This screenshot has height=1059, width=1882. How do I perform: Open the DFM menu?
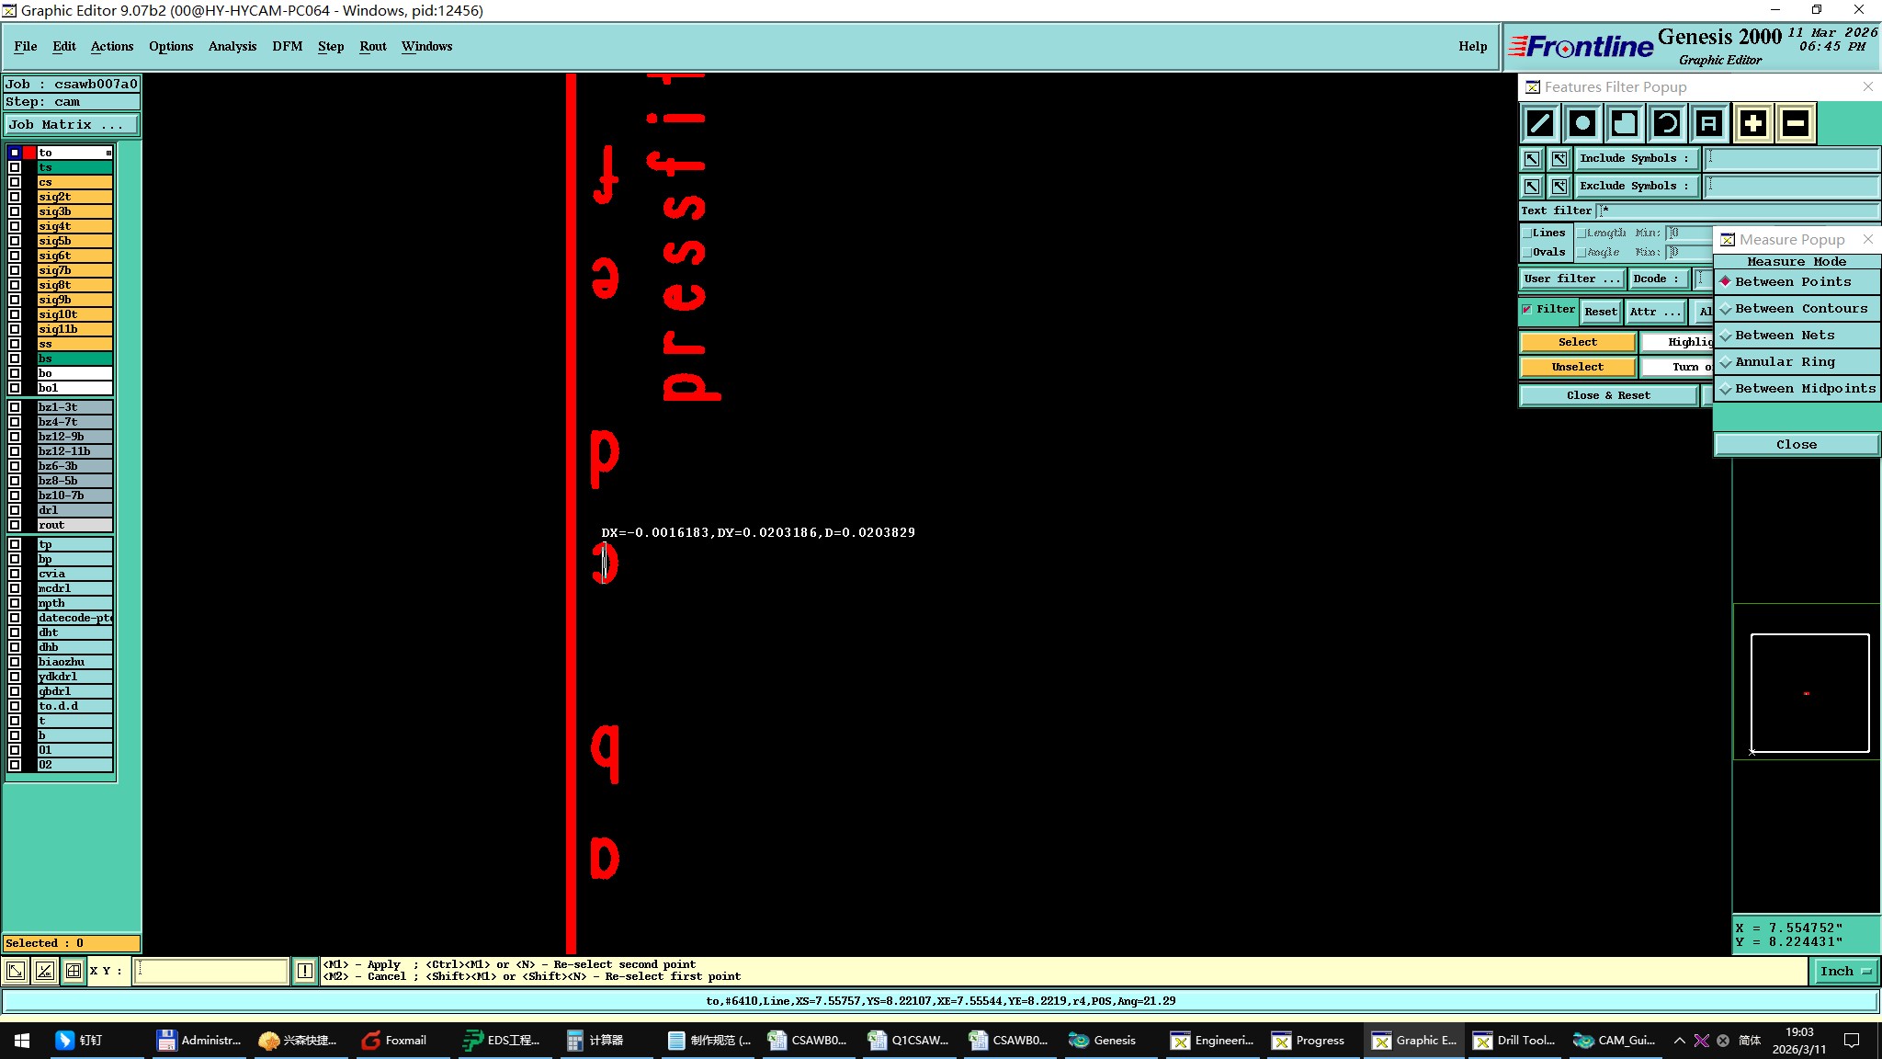tap(287, 46)
